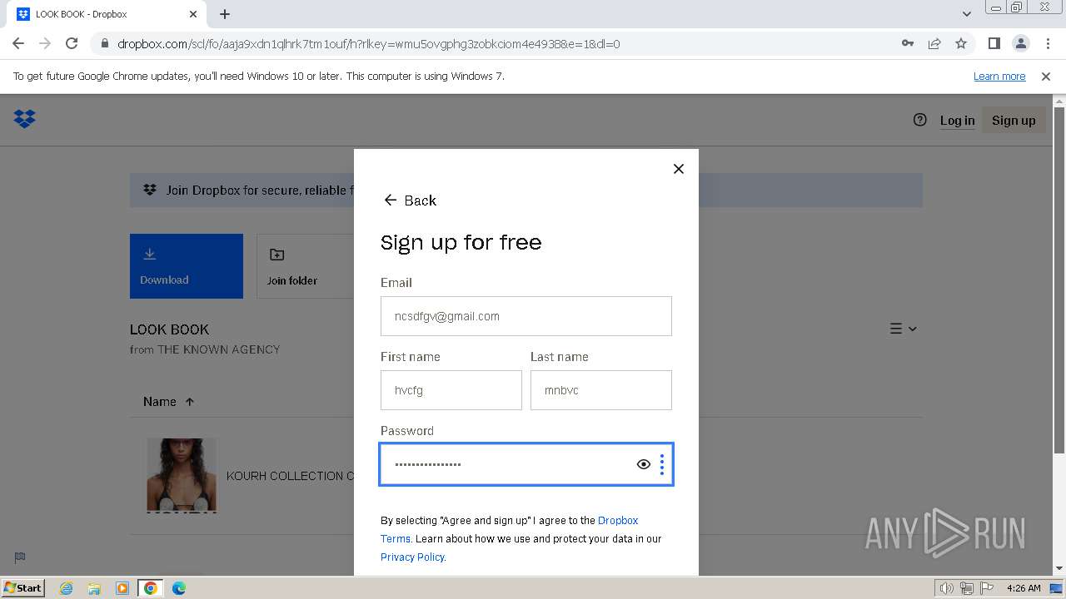This screenshot has width=1066, height=599.
Task: Click the First name input field
Action: 451,390
